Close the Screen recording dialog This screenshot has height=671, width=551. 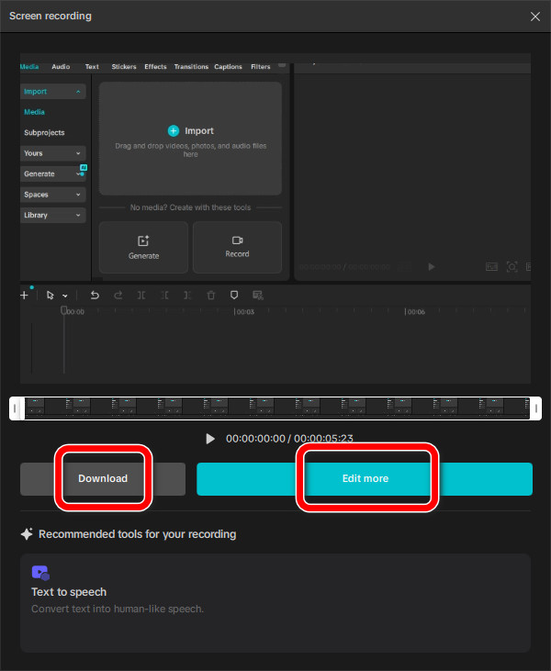coord(535,17)
